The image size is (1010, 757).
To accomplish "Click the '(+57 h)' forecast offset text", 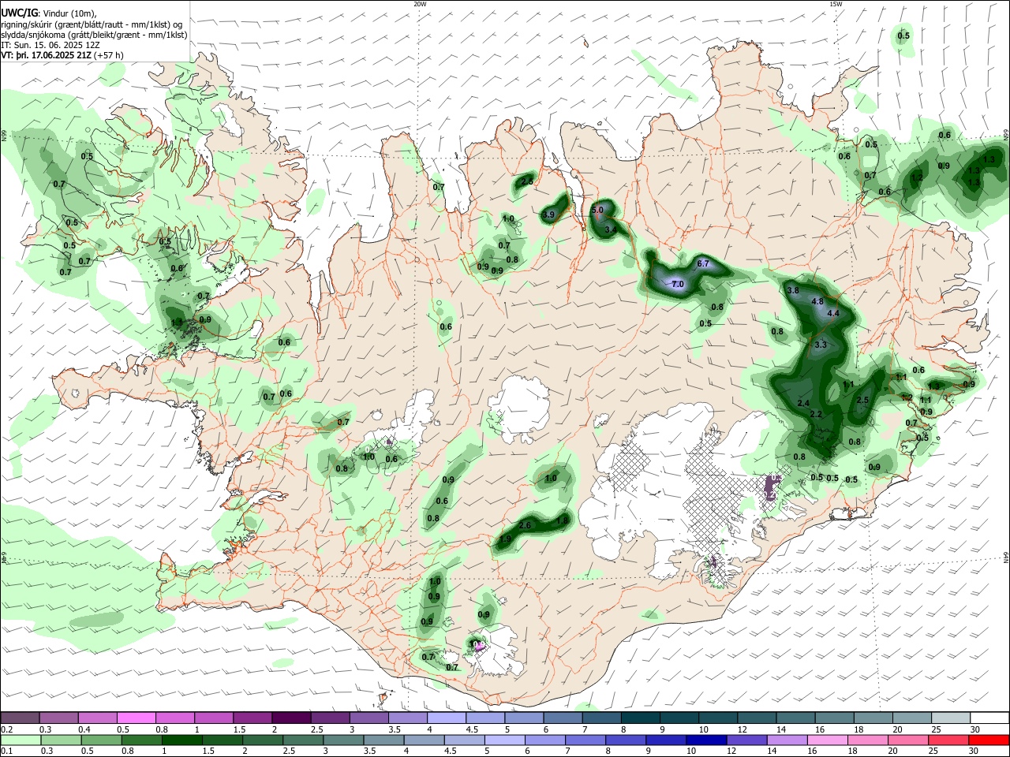I will [x=109, y=55].
